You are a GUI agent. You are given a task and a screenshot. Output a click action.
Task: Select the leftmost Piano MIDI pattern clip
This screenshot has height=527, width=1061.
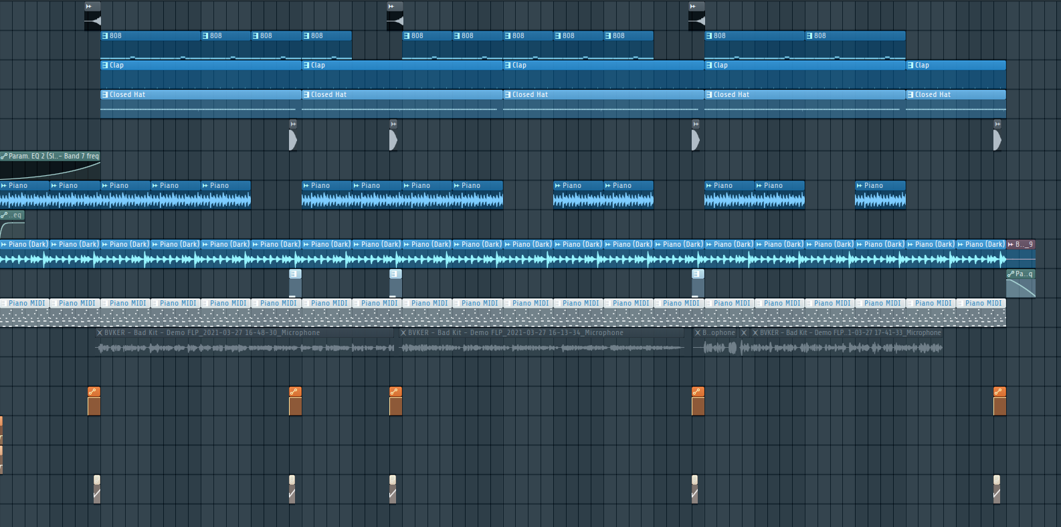pos(25,313)
